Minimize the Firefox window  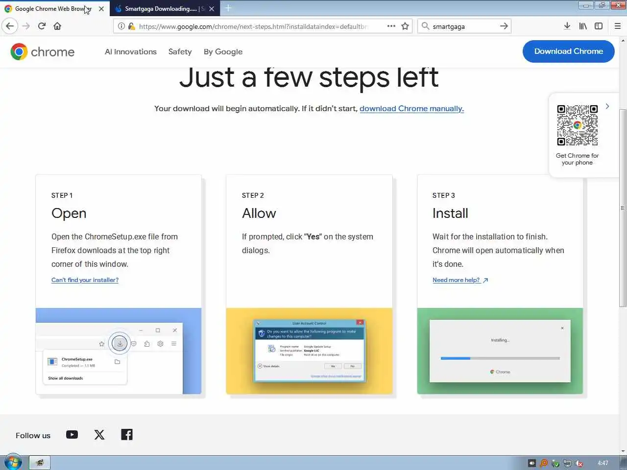click(x=585, y=5)
